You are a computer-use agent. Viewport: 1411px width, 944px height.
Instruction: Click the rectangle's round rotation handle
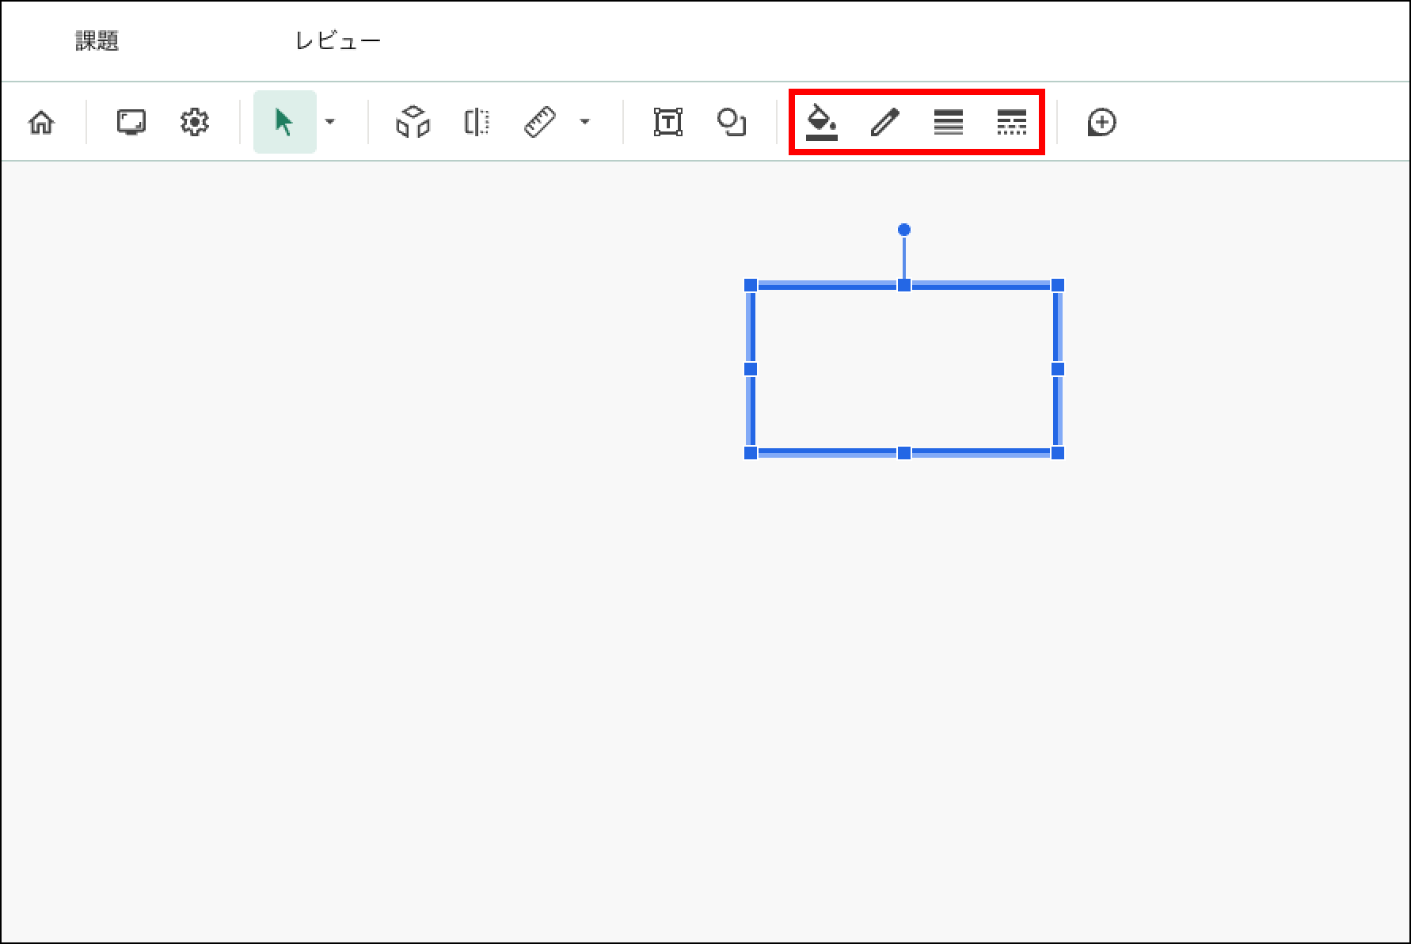pyautogui.click(x=904, y=230)
